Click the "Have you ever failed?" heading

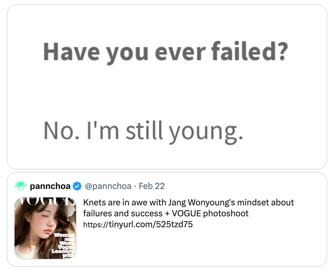tap(165, 52)
